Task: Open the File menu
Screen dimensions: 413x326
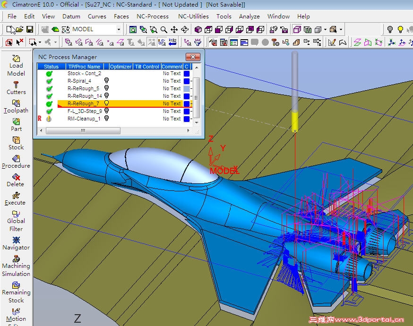Action: tap(12, 17)
